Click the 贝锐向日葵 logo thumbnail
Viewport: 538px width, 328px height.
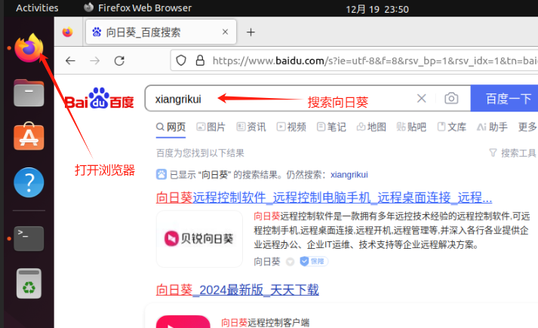pyautogui.click(x=199, y=238)
